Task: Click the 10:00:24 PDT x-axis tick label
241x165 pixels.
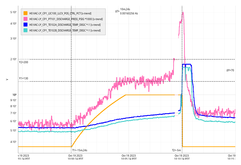Action: point(75,157)
